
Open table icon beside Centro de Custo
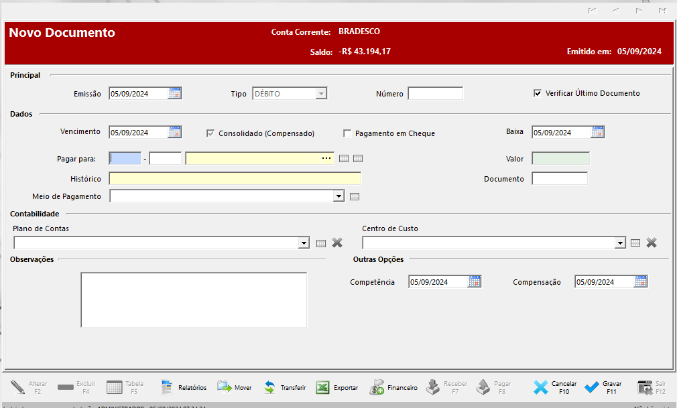[635, 243]
